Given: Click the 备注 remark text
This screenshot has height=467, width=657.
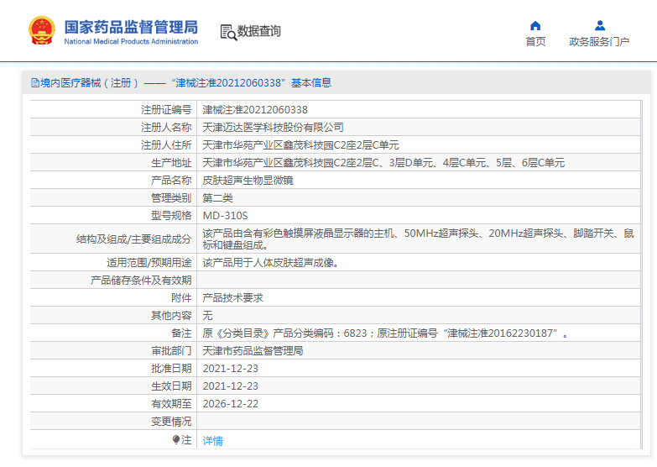Looking at the screenshot, I should pos(385,333).
